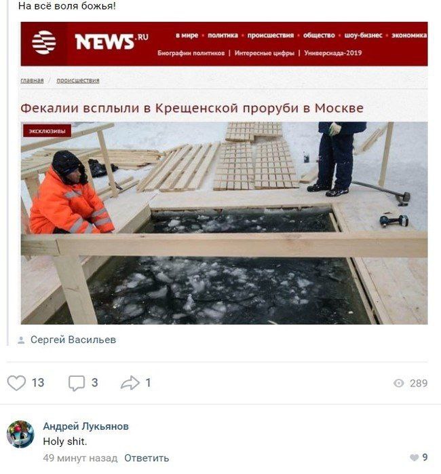Open the 'политика' section
441x474 pixels.
(223, 35)
